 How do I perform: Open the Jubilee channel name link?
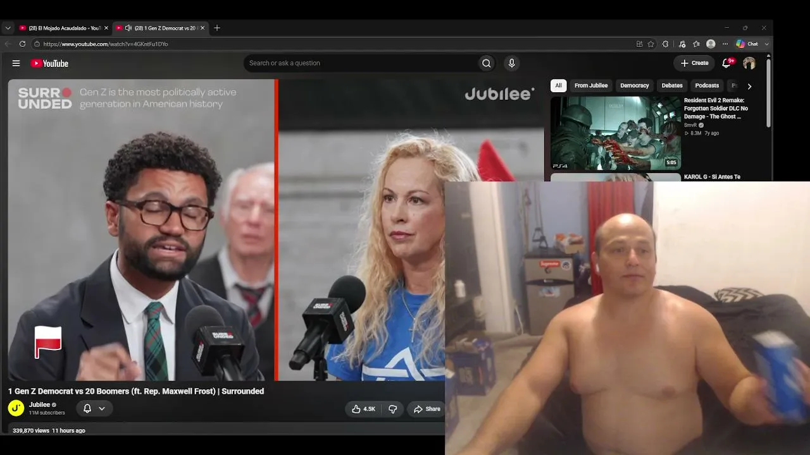pos(39,404)
